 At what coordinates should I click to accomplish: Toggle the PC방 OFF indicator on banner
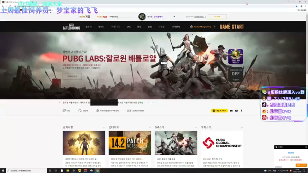236,74
